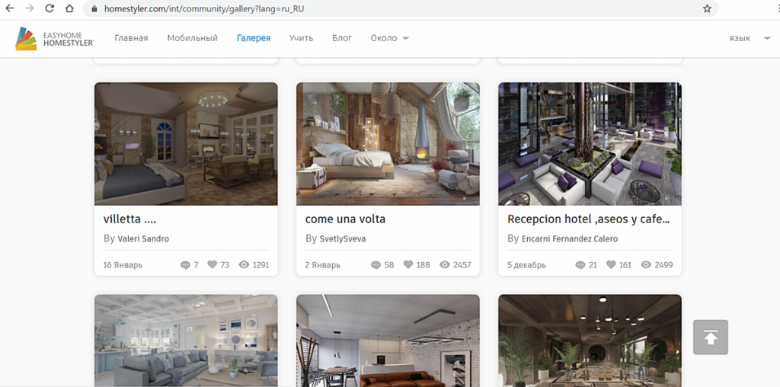Click comment icon on come una volta card
The height and width of the screenshot is (387, 780).
point(376,265)
